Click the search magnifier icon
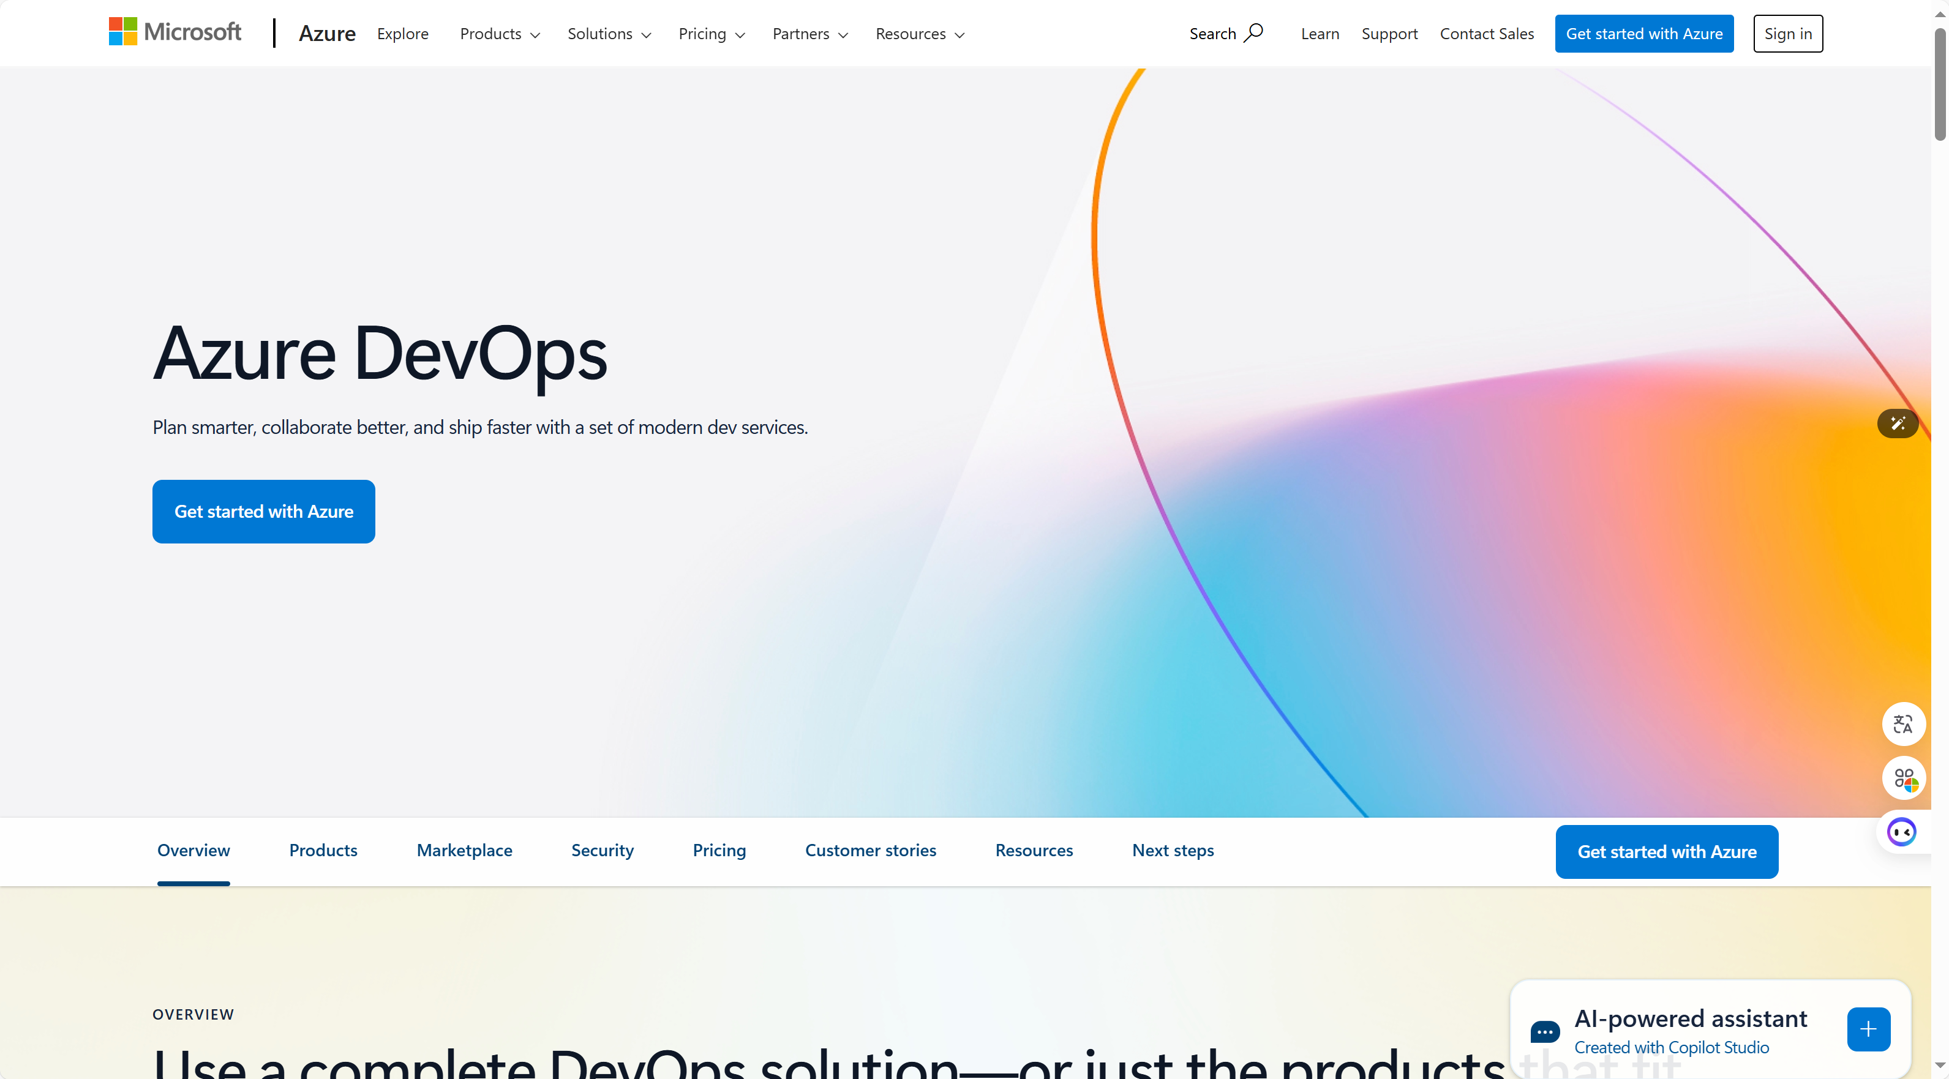 click(1253, 32)
